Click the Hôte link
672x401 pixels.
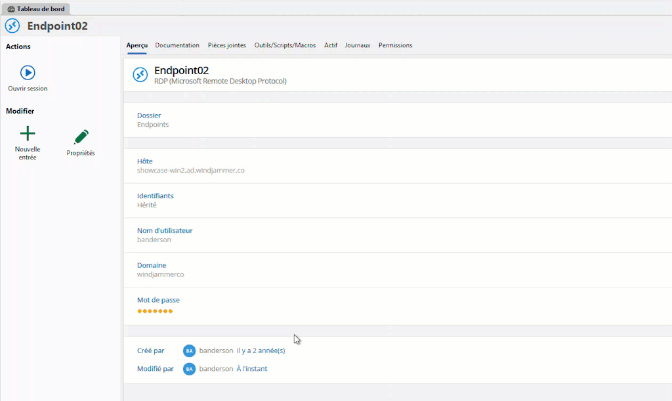point(144,161)
